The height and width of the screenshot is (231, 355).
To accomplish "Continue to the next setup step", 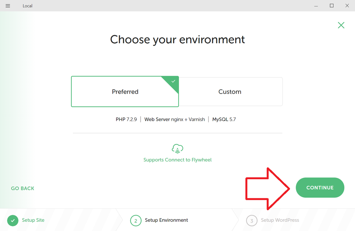I will coord(320,188).
